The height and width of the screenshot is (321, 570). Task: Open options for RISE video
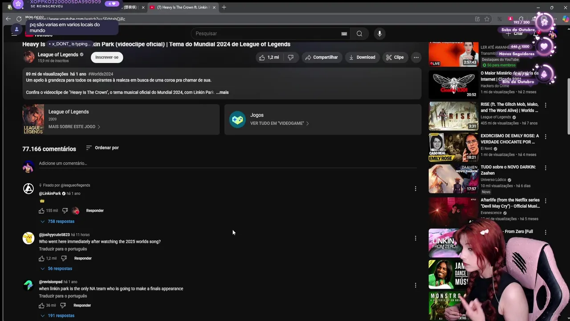pos(546,105)
